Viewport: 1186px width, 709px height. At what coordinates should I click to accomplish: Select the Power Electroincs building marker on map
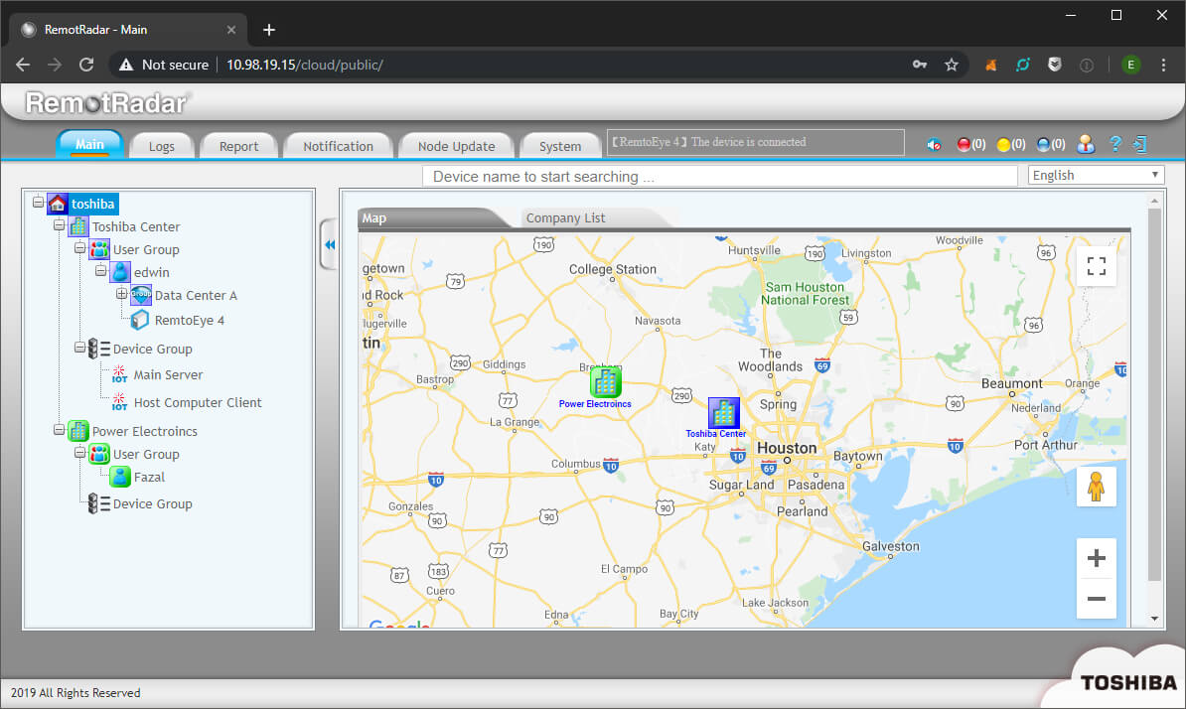(605, 381)
